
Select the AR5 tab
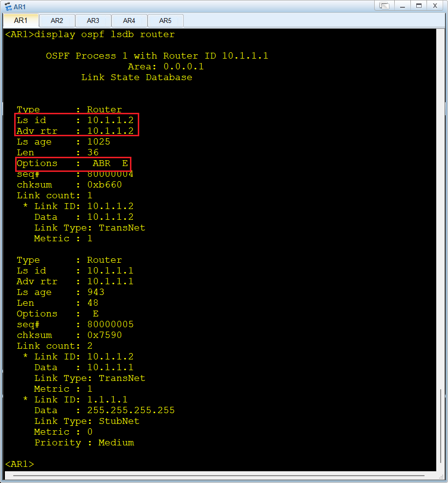(165, 21)
